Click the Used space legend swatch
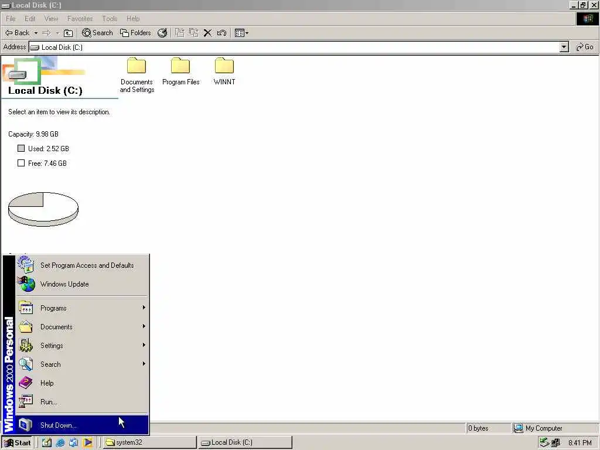This screenshot has height=450, width=600. click(x=21, y=148)
